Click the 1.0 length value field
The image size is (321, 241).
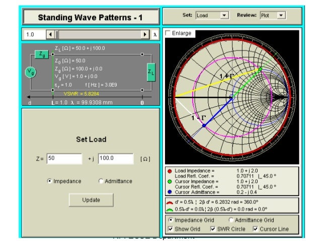click(35, 34)
